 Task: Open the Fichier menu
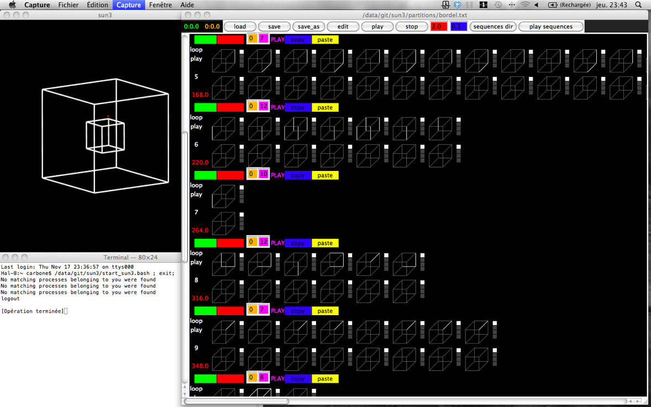tap(69, 5)
